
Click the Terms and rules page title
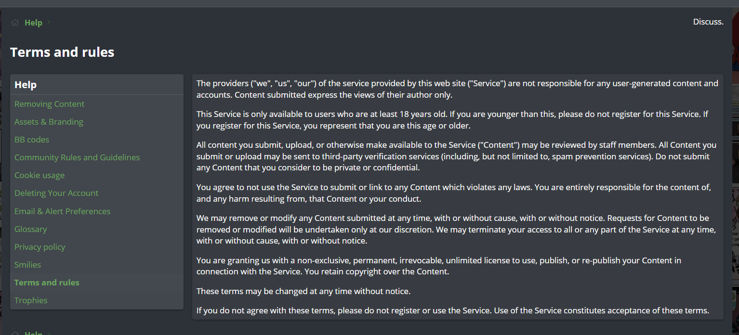pyautogui.click(x=62, y=52)
